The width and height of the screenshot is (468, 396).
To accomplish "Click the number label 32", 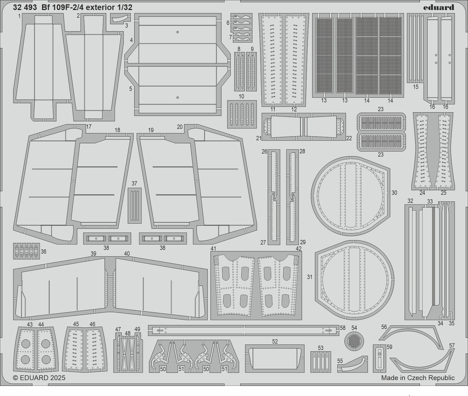I will click(410, 201).
